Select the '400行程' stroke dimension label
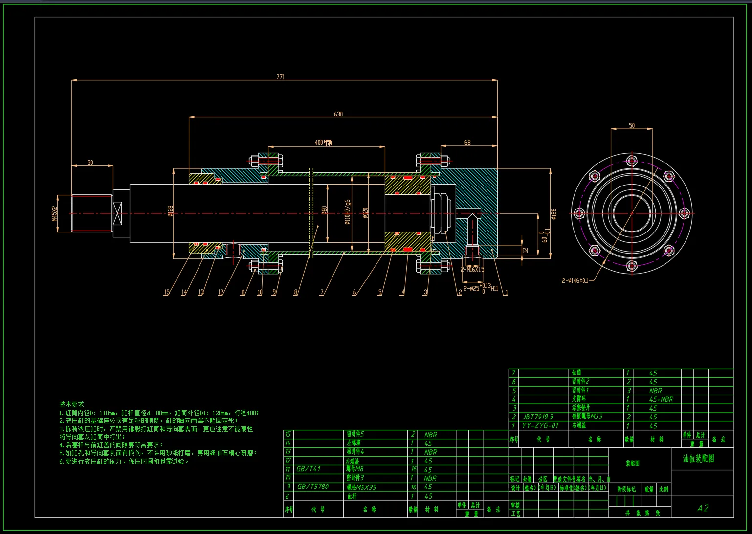The height and width of the screenshot is (534, 752). point(324,142)
